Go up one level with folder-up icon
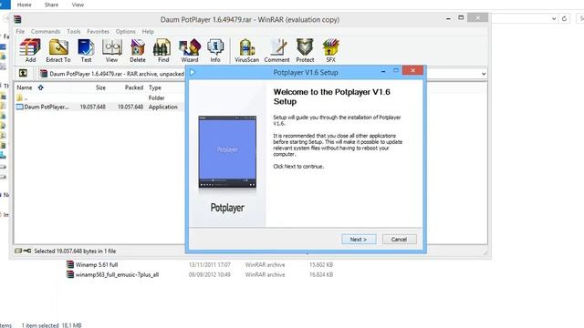The height and width of the screenshot is (328, 584). click(23, 73)
